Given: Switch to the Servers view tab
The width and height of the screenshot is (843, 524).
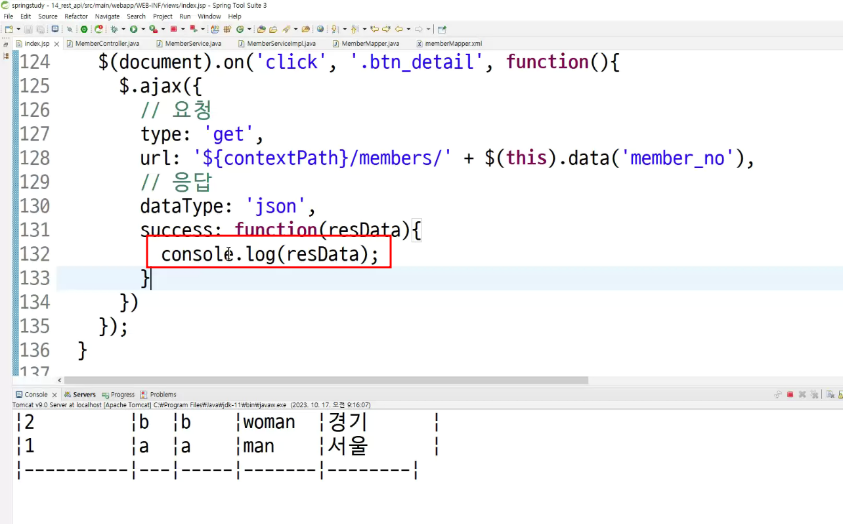Looking at the screenshot, I should coord(79,395).
